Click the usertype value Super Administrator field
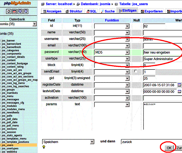 (x=162, y=59)
